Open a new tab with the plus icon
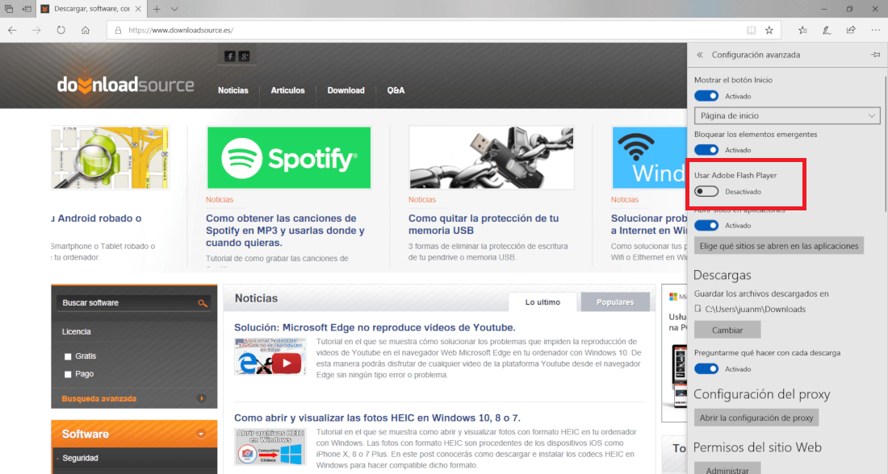Image resolution: width=888 pixels, height=474 pixels. pos(157,9)
